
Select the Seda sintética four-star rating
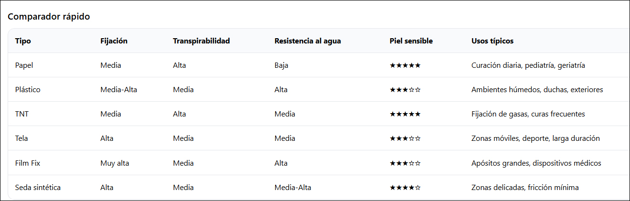coord(405,188)
